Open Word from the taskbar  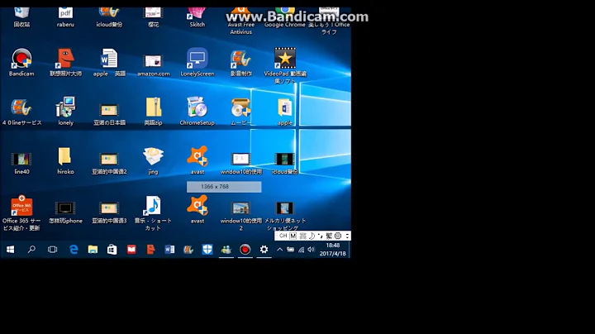click(x=169, y=250)
